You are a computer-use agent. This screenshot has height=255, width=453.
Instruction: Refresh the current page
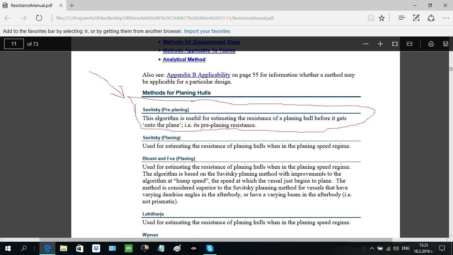[x=39, y=18]
